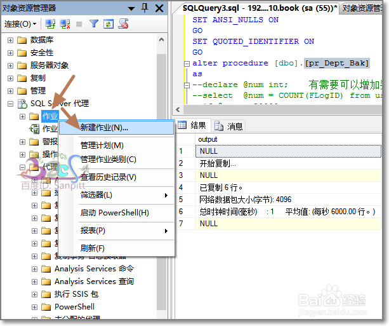Click the grey Stop toolbar icon
Image resolution: width=389 pixels, height=326 pixels.
(x=79, y=24)
